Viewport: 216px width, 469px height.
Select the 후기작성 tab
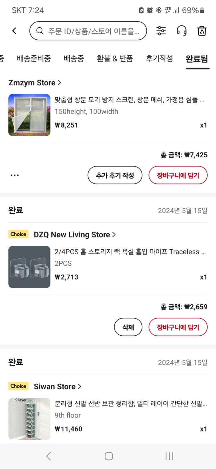click(x=159, y=59)
